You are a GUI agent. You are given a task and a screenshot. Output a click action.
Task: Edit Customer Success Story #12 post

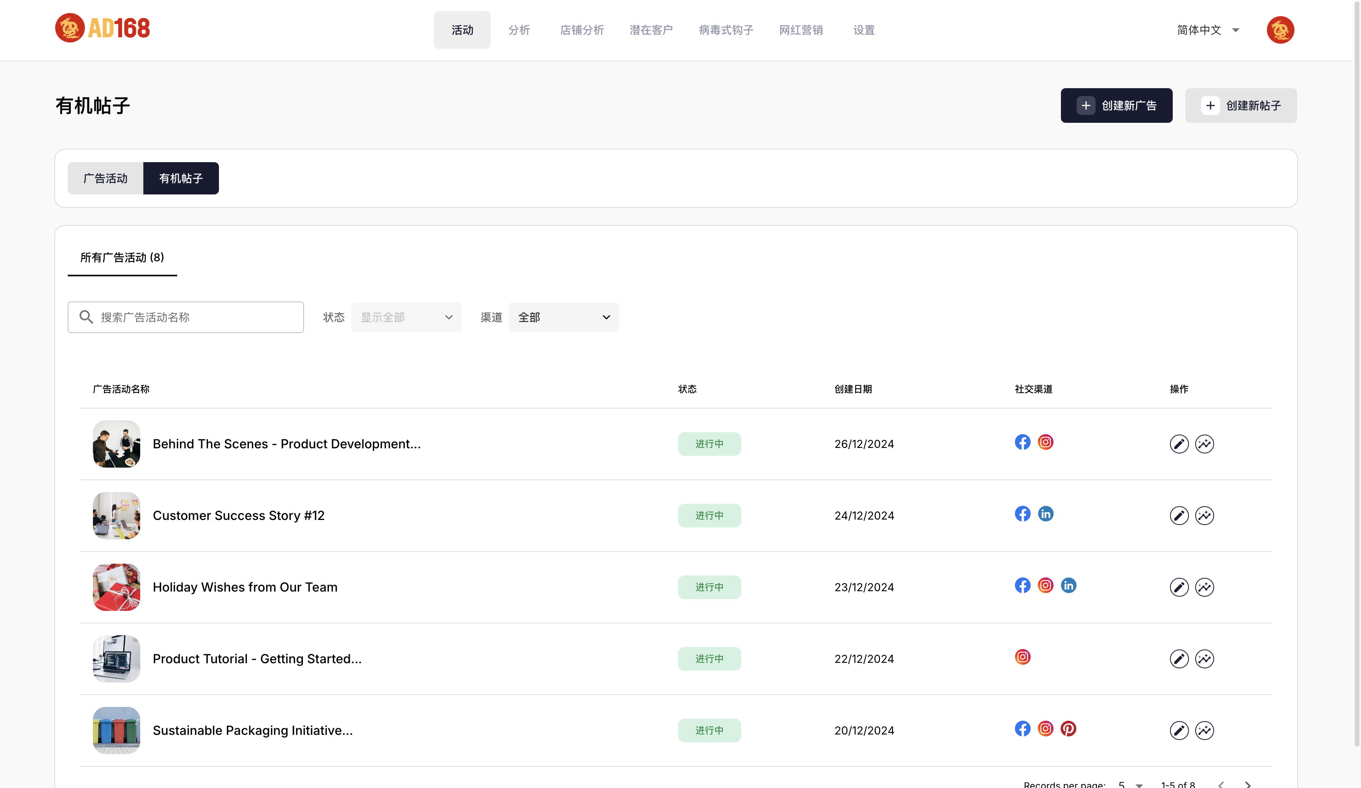[x=1179, y=516]
